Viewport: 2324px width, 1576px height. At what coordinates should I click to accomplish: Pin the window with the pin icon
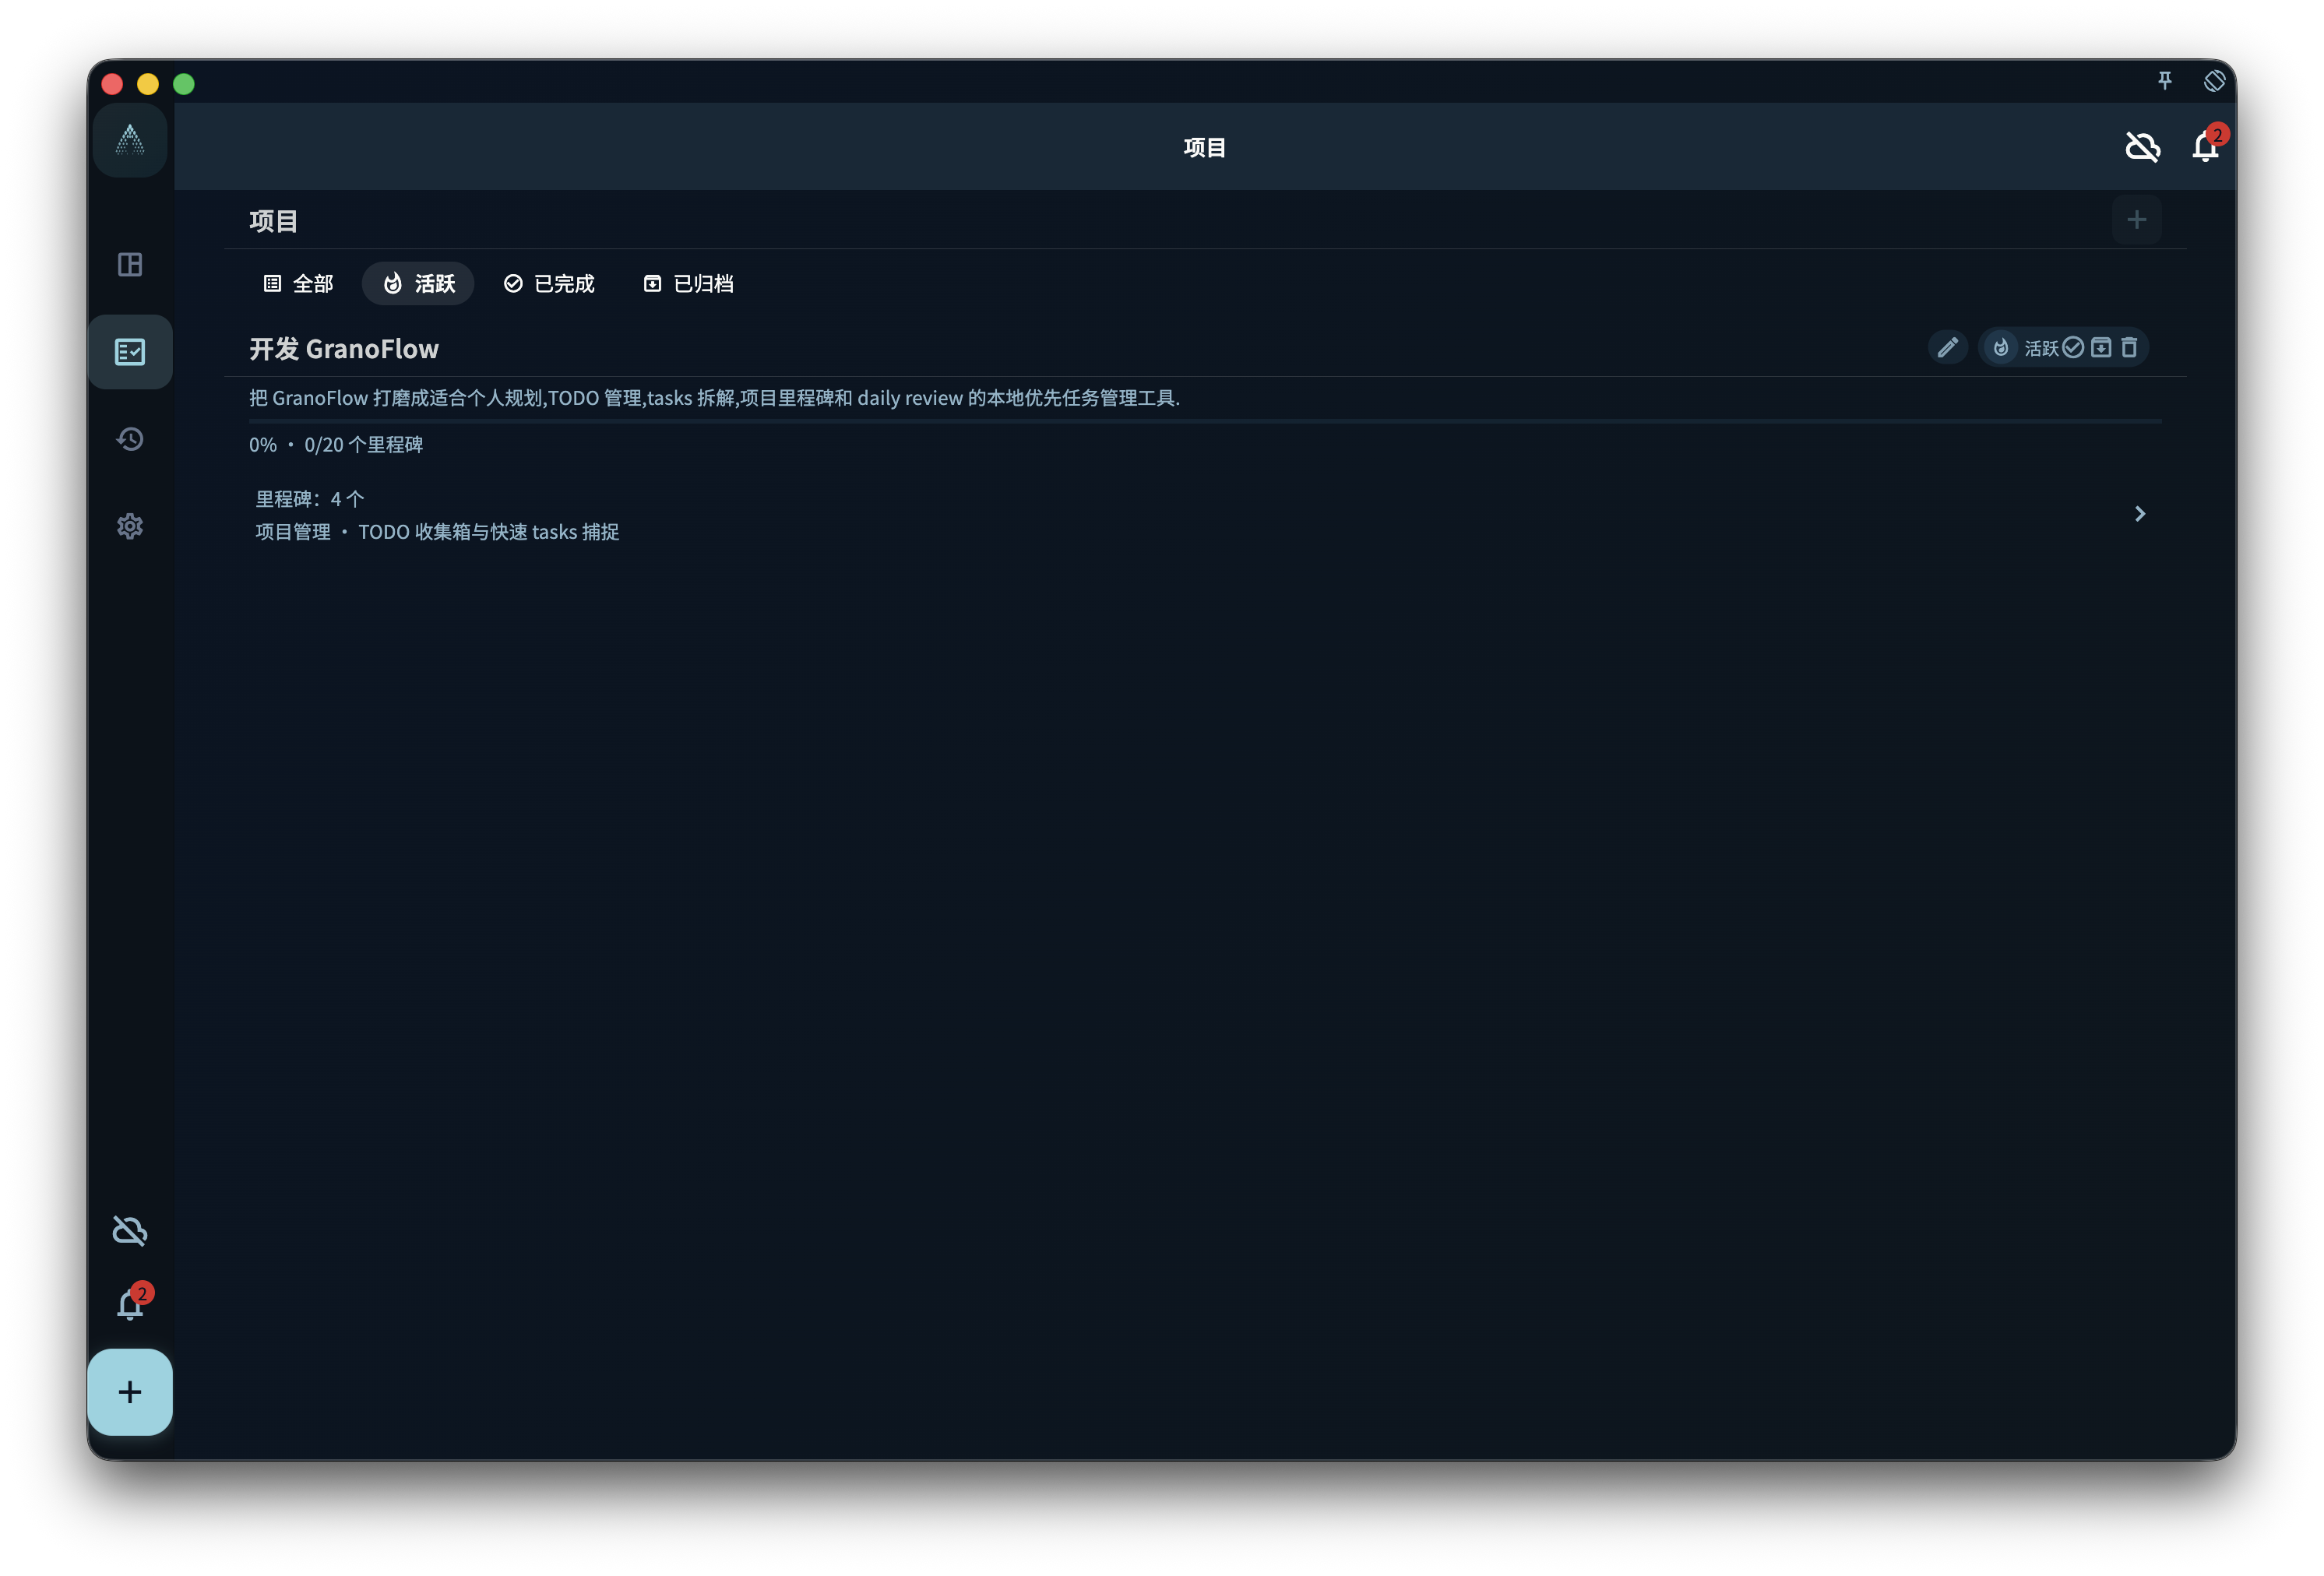[x=2165, y=81]
